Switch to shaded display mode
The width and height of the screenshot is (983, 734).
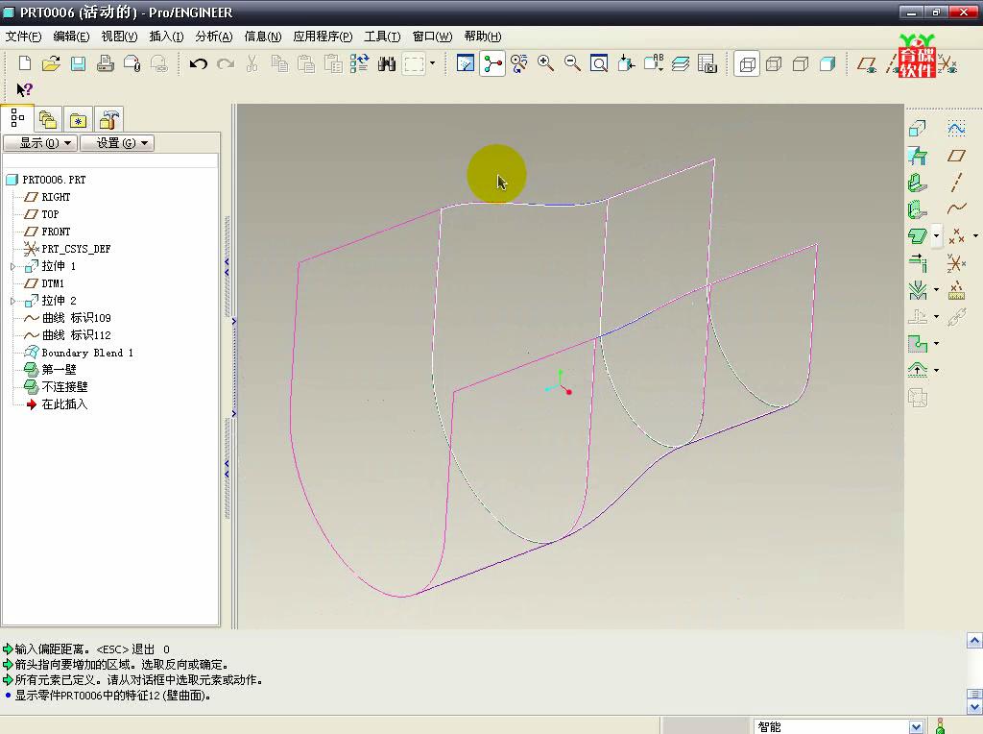click(827, 63)
